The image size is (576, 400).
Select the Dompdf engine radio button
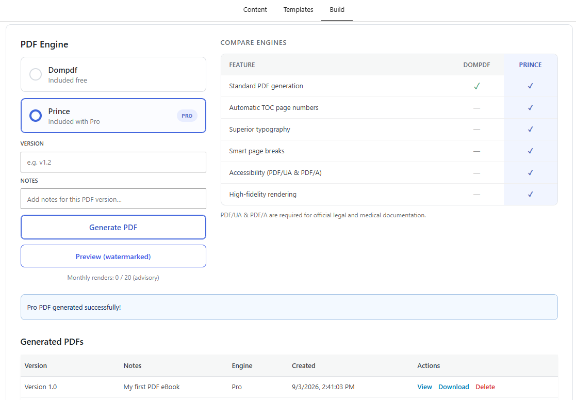coord(36,74)
